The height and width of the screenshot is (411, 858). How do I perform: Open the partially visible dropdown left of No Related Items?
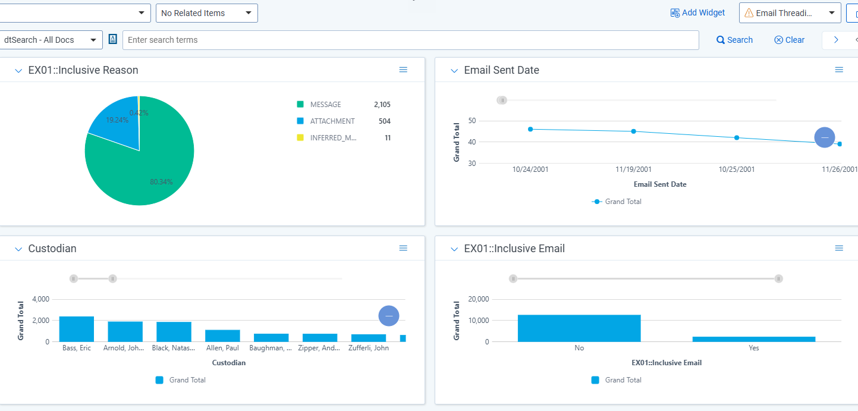tap(75, 13)
